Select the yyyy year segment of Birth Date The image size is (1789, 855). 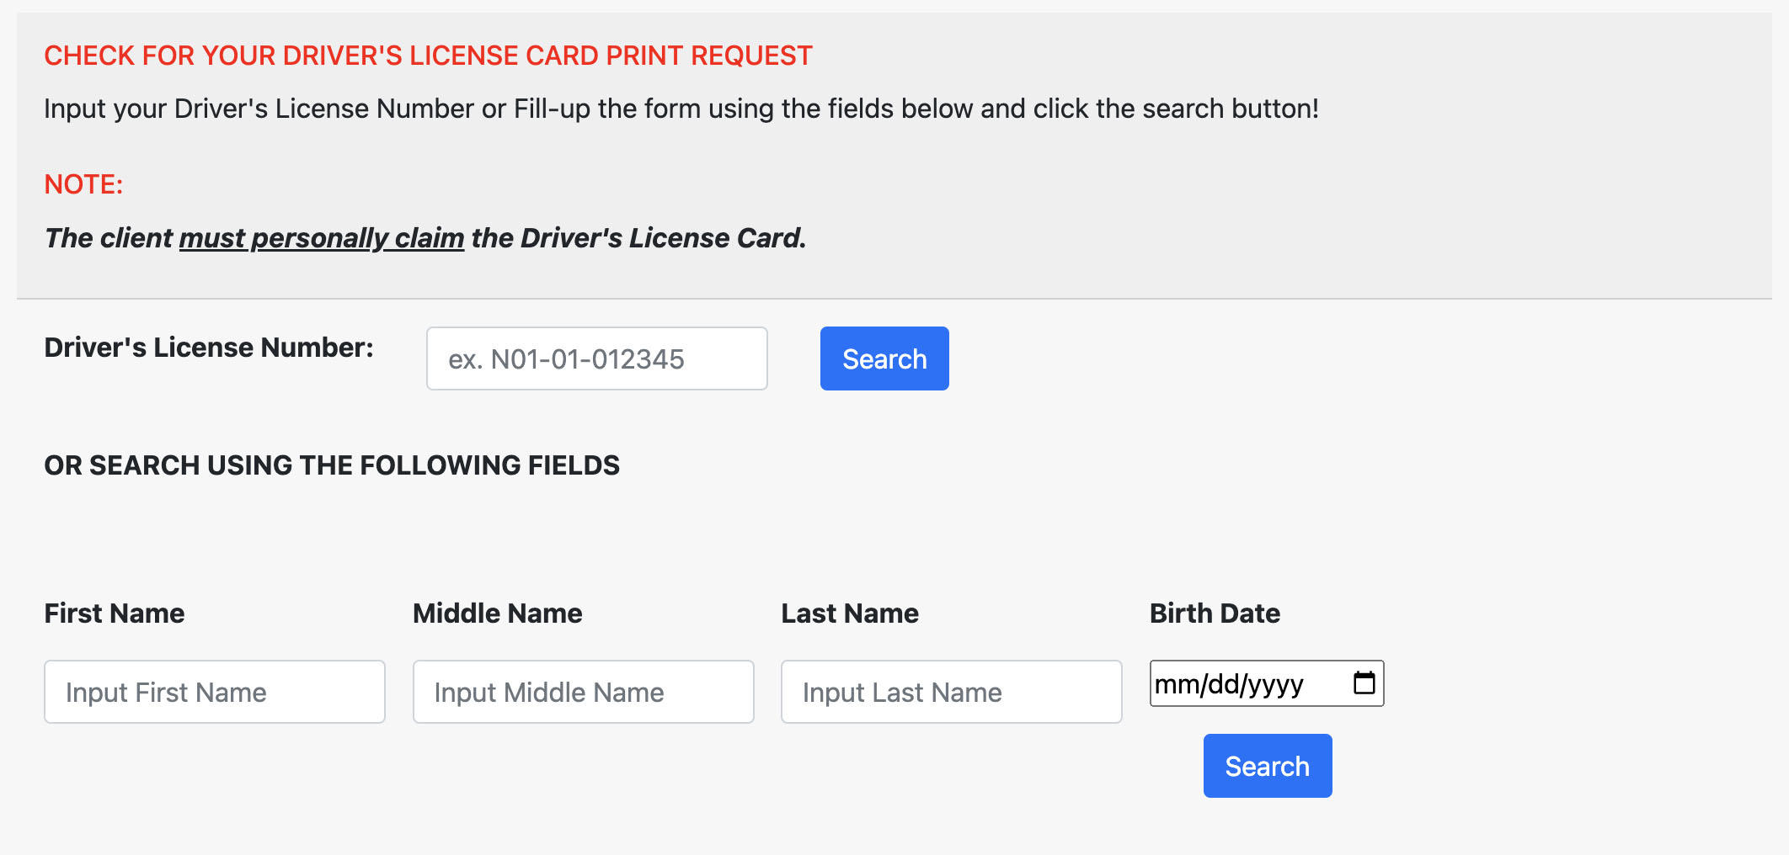(1275, 684)
